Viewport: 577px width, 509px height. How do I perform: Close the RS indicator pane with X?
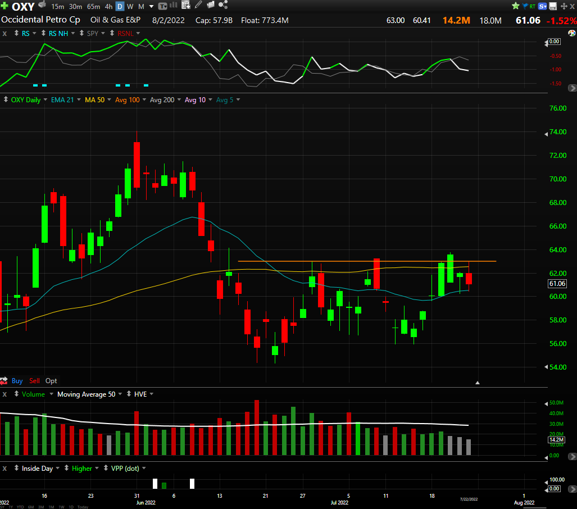(5, 34)
